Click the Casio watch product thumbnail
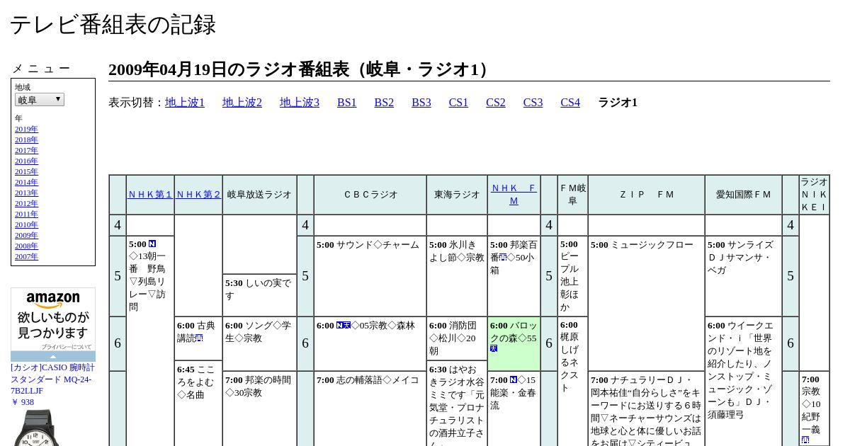850x446 pixels. tap(35, 428)
